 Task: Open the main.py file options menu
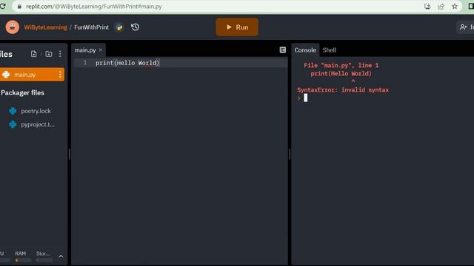60,75
